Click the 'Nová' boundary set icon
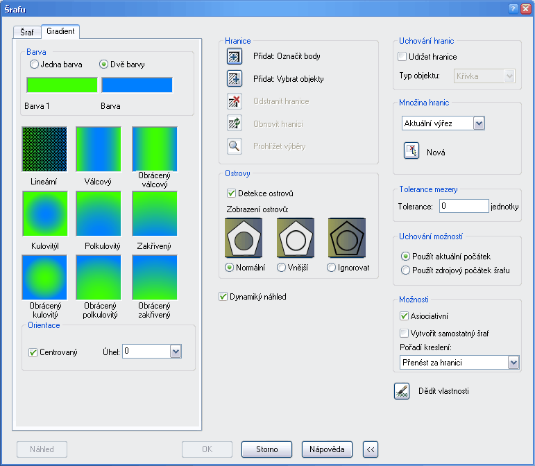The height and width of the screenshot is (466, 535). 411,152
